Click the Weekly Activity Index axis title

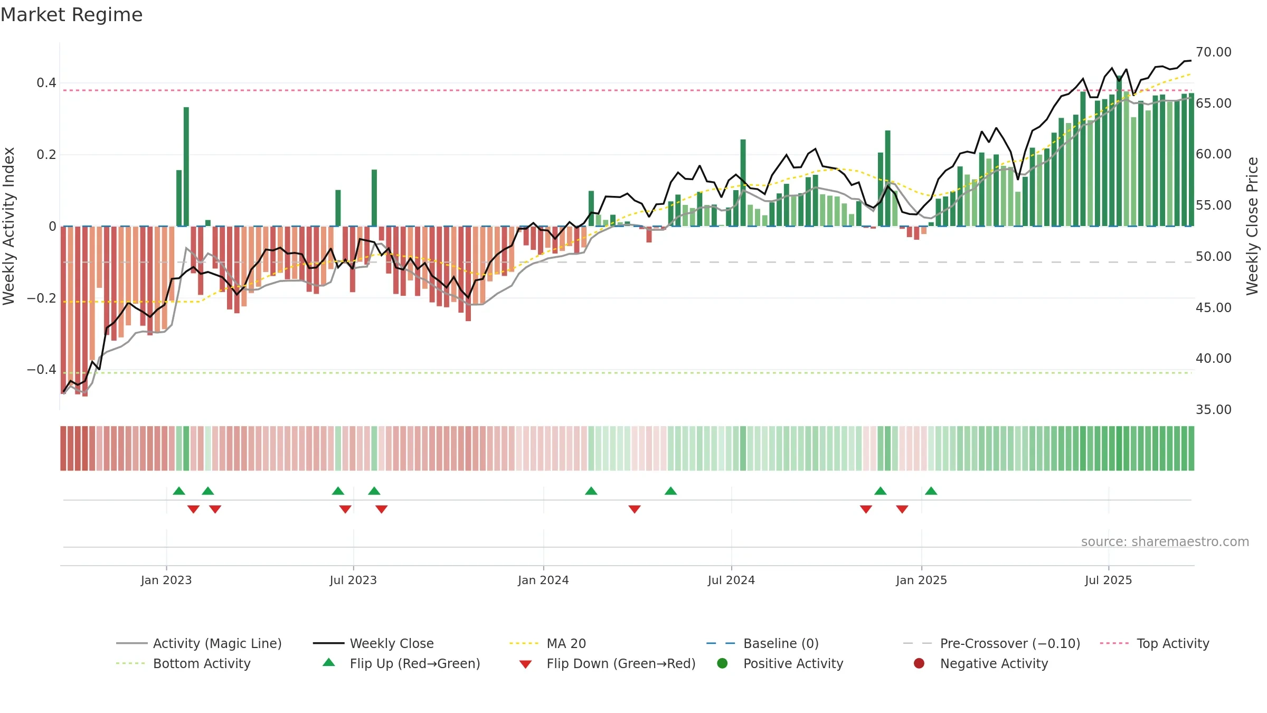tap(9, 226)
